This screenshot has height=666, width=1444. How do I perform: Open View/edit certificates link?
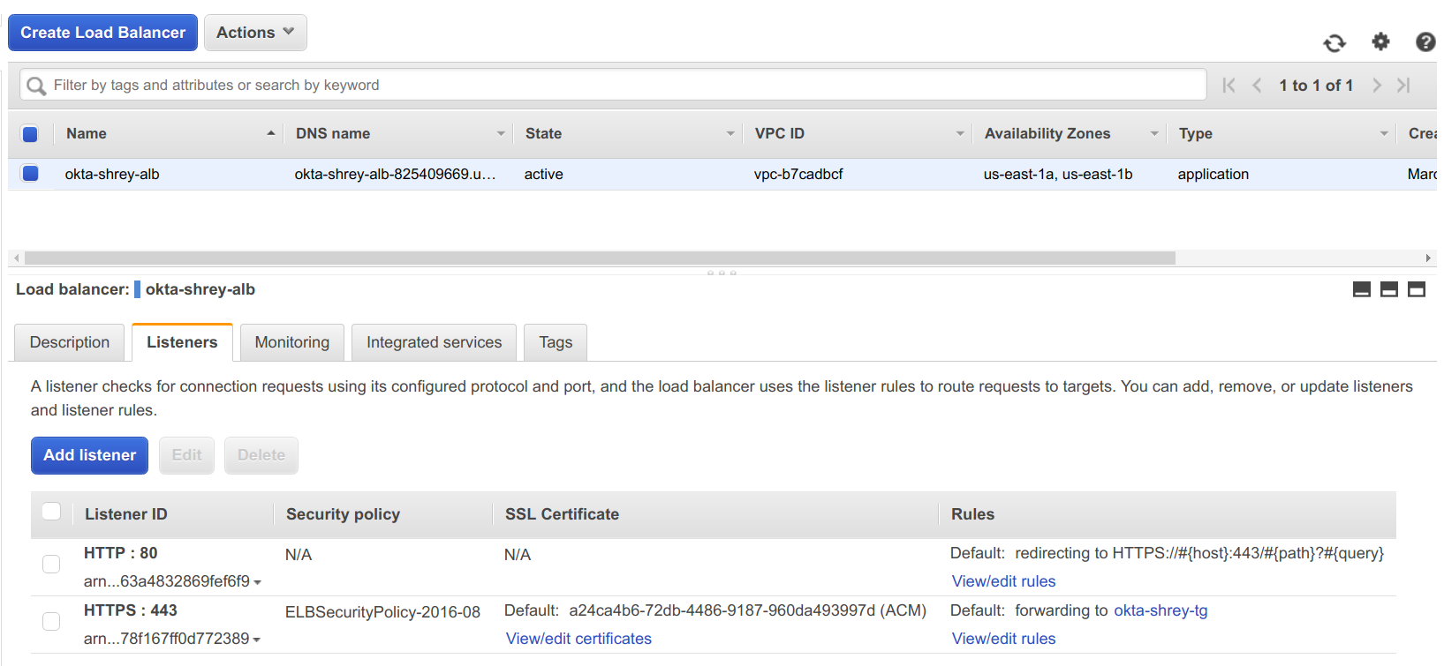click(578, 639)
